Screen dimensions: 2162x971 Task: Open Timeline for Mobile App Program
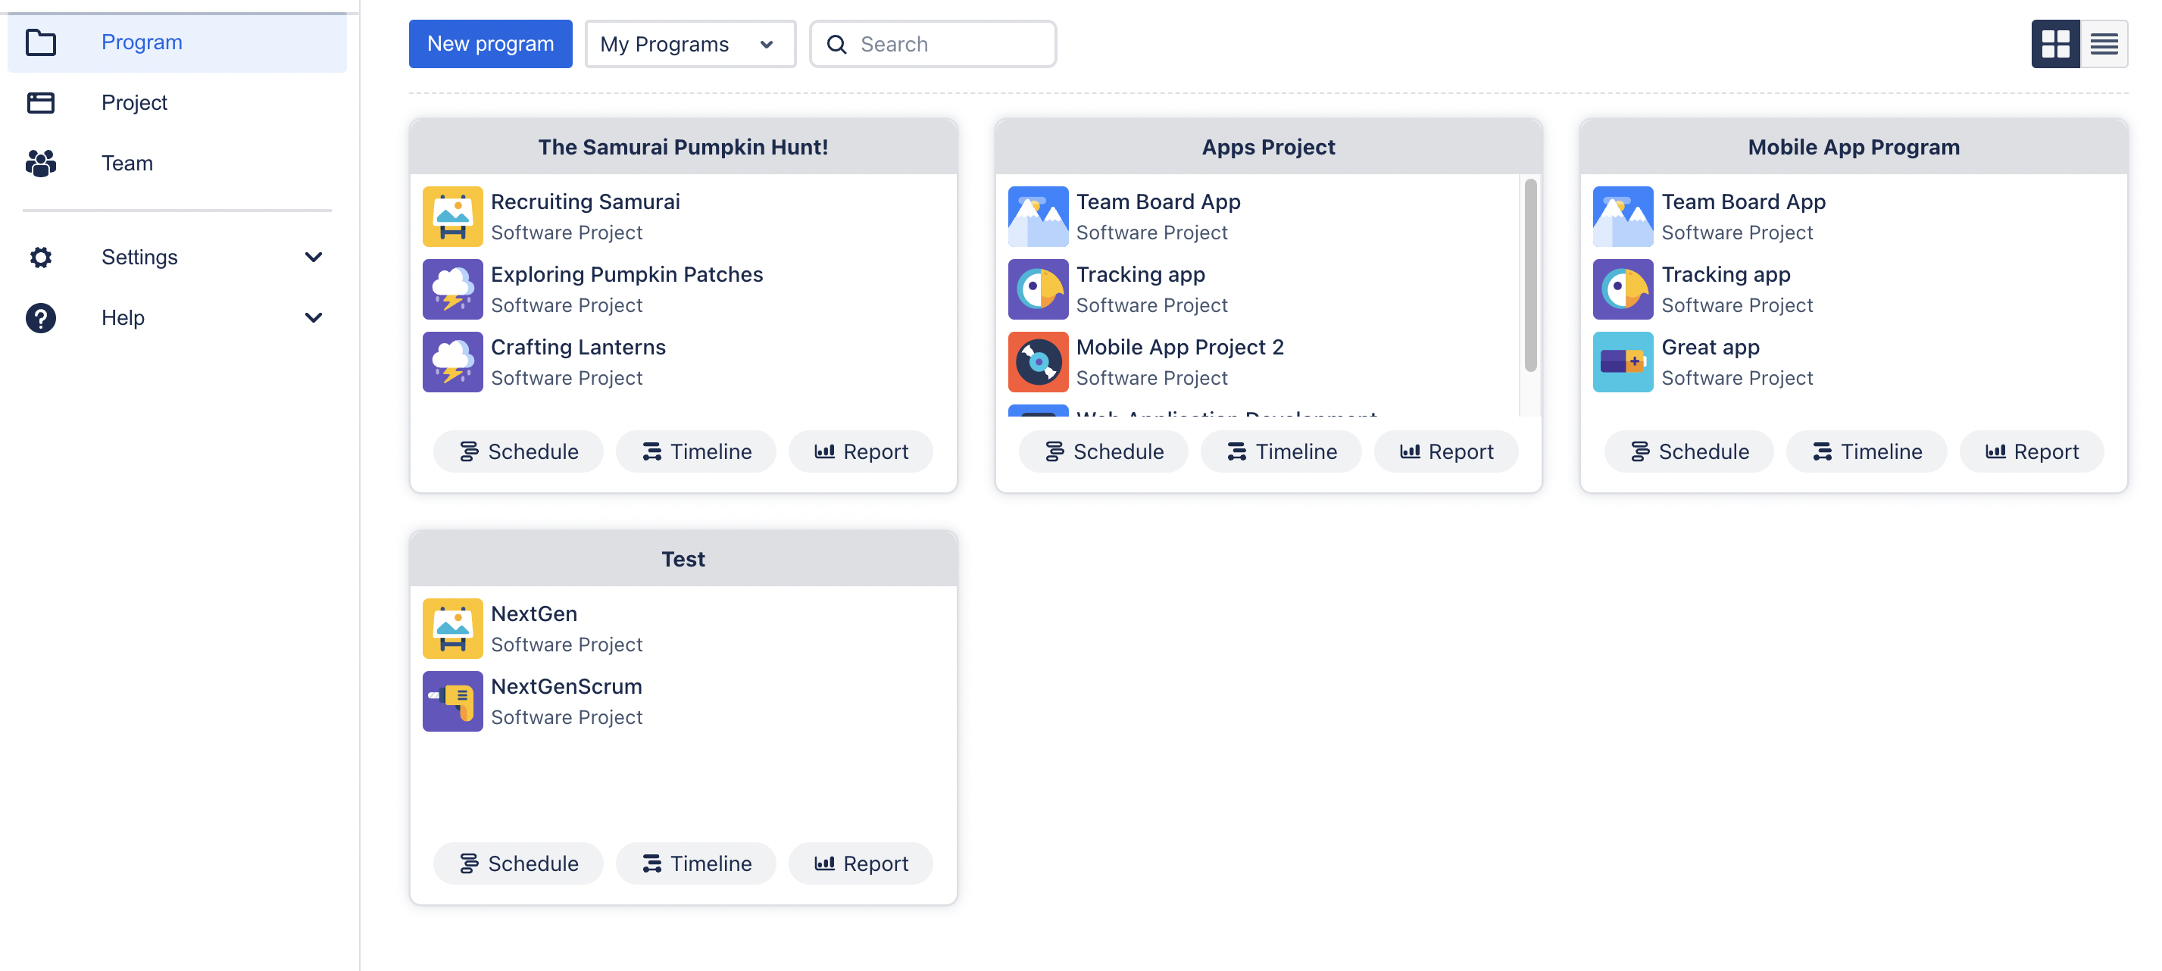(1866, 451)
